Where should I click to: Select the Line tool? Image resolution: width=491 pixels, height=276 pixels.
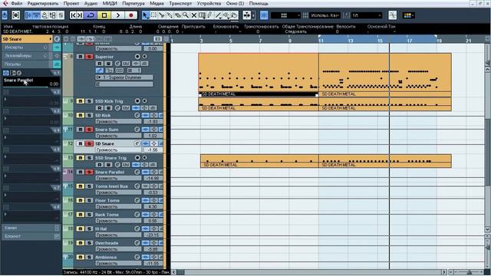[x=218, y=15]
